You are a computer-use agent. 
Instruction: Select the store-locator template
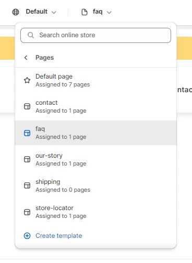click(x=95, y=212)
